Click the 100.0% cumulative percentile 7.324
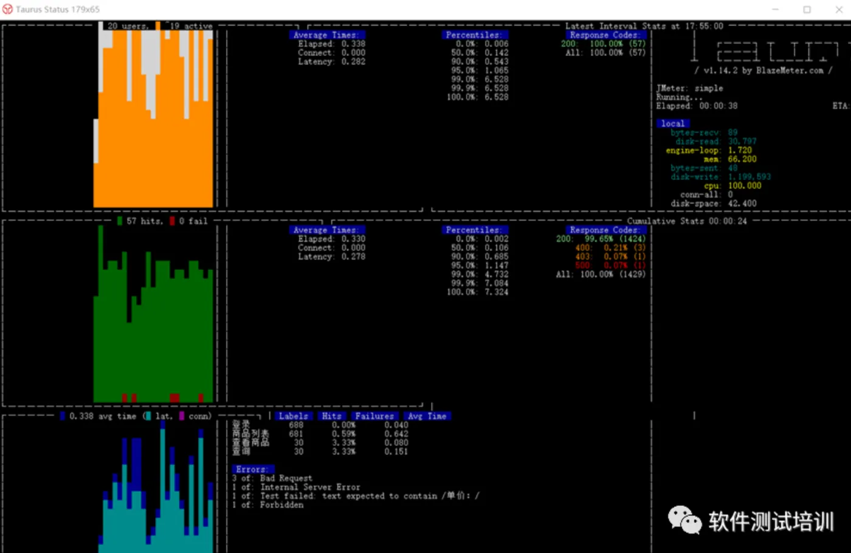The height and width of the screenshot is (553, 851). [x=497, y=292]
